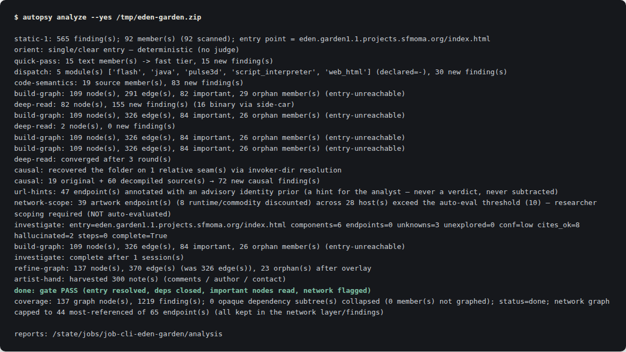This screenshot has width=626, height=352.
Task: Click the 'orient: single/clear entry' line
Action: 127,50
